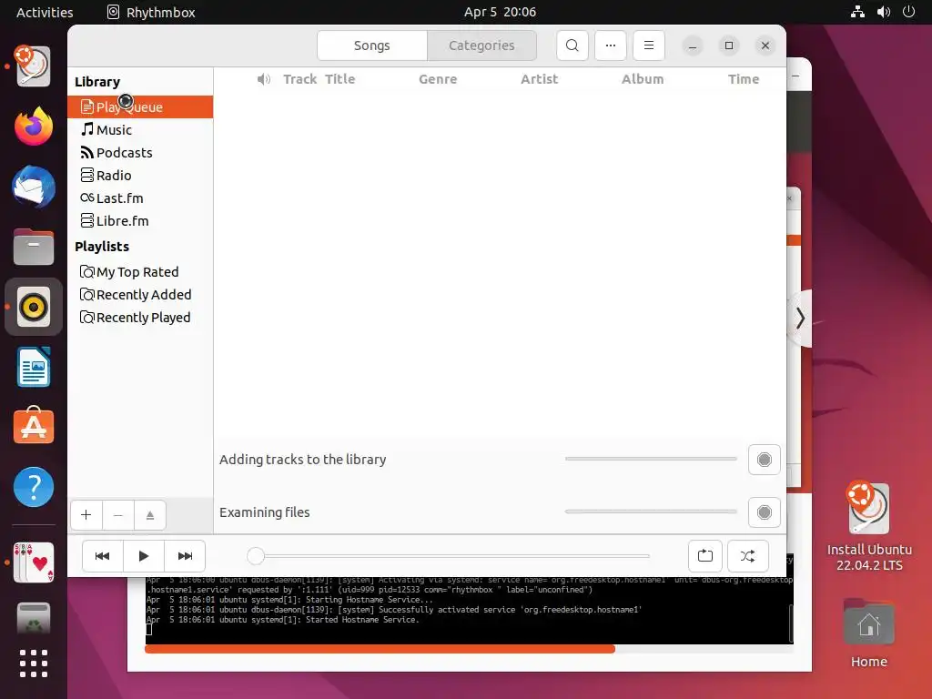
Task: Open the Recently Played playlist
Action: [x=140, y=318]
